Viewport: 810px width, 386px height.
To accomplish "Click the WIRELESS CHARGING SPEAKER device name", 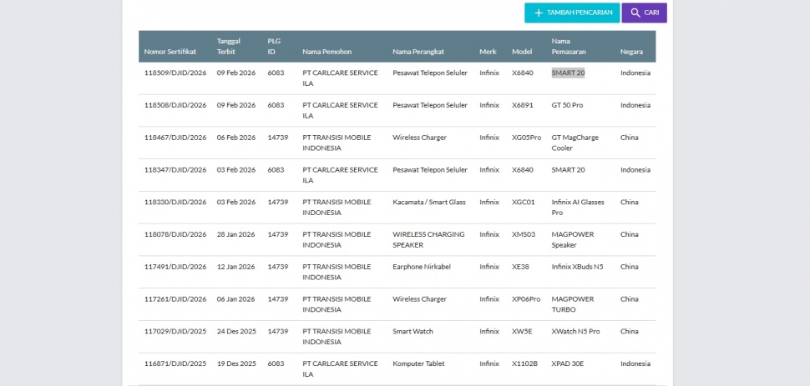I will (x=428, y=240).
